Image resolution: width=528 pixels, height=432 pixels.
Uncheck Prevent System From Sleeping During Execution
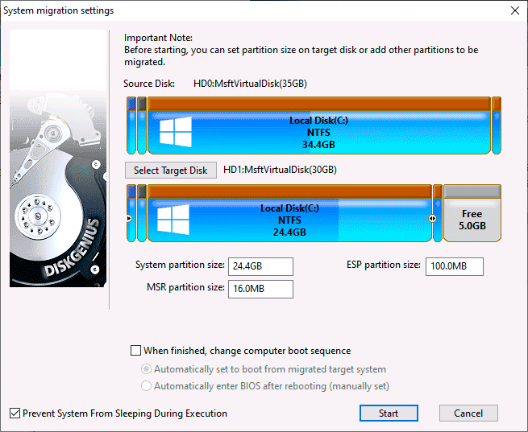(x=15, y=413)
